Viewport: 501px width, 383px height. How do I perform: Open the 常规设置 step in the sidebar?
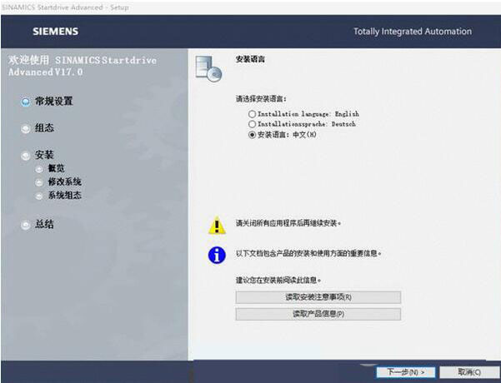click(53, 102)
